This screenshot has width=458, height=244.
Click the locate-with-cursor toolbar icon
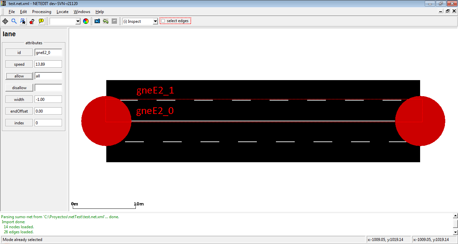point(23,21)
